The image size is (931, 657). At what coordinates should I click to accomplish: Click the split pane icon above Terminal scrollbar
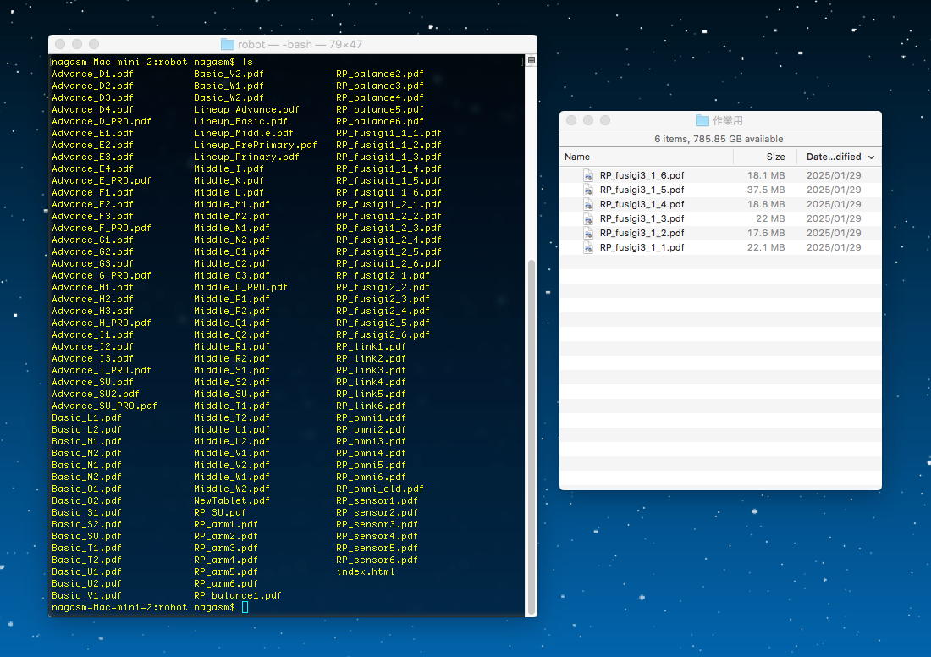coord(531,61)
